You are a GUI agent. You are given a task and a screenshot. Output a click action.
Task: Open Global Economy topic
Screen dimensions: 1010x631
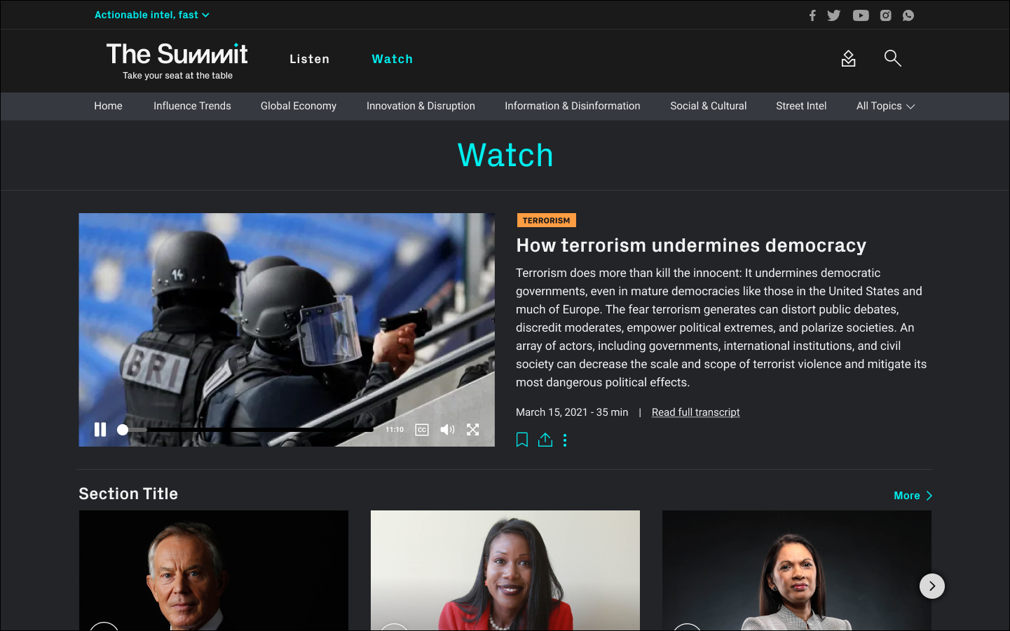[299, 106]
